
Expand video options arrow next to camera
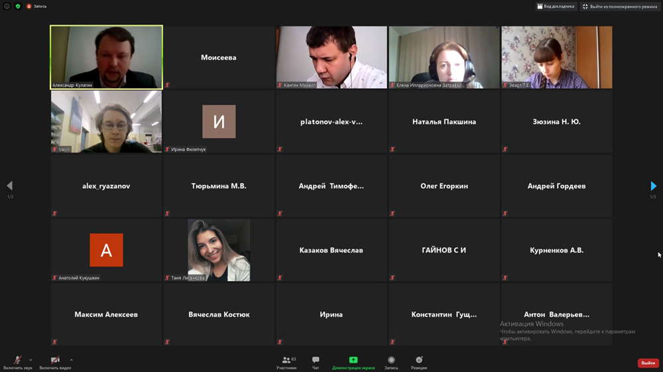click(x=72, y=360)
